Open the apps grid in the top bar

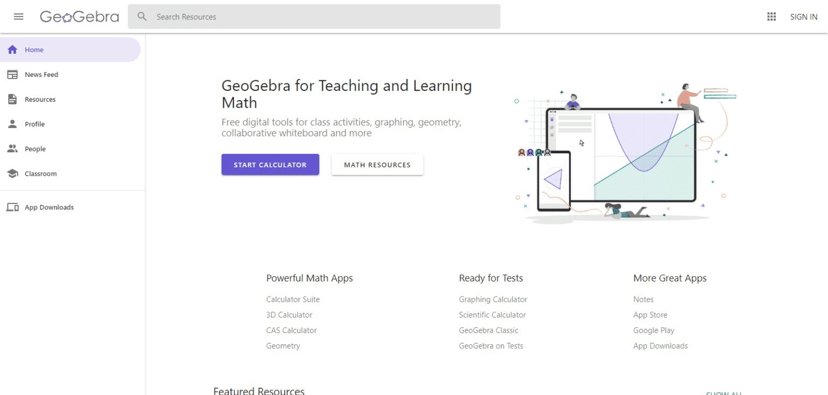click(771, 16)
